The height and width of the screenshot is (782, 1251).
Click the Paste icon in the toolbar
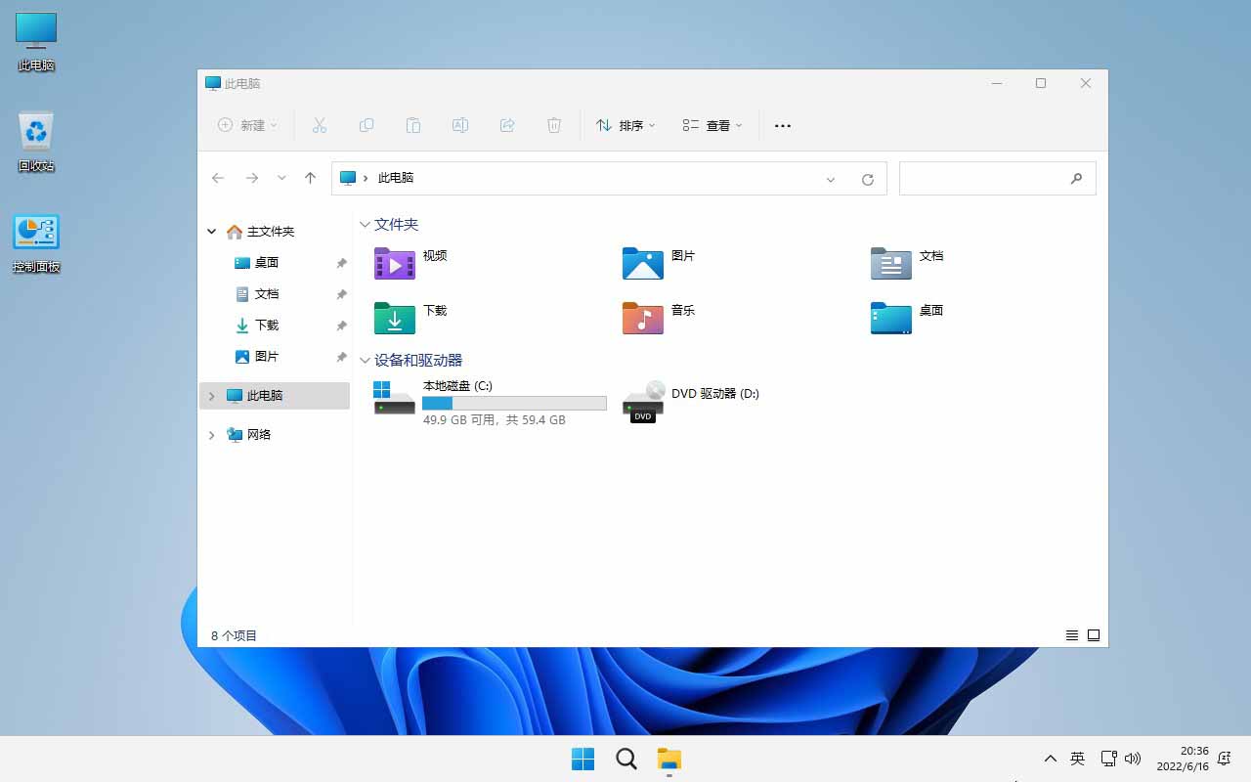[x=413, y=125]
